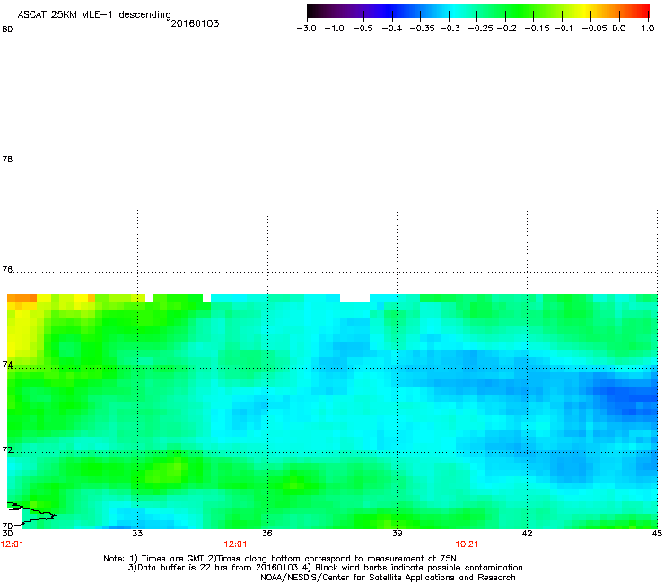Click the latitude label 76 on left axis
The height and width of the screenshot is (583, 664).
7,270
